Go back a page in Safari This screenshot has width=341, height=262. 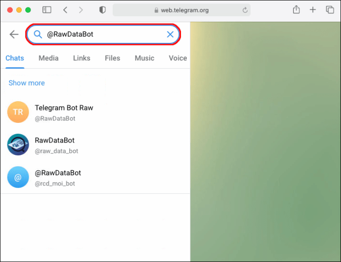pos(65,10)
